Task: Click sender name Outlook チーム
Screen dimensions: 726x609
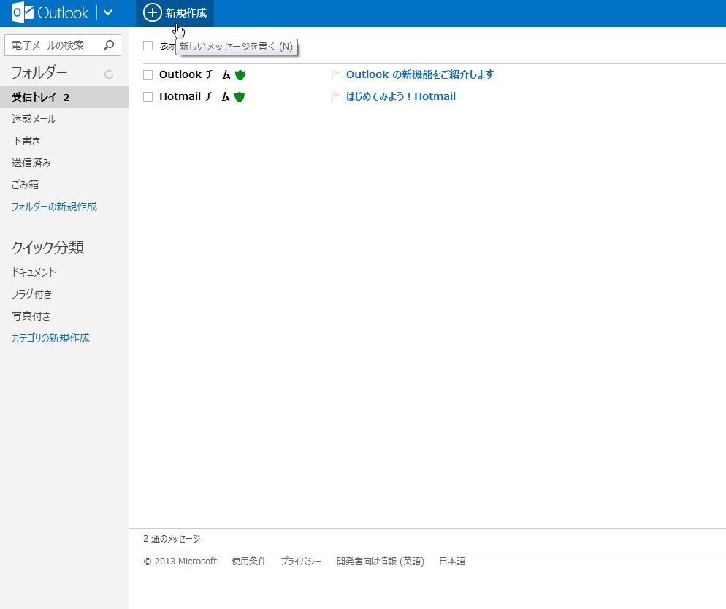Action: click(x=194, y=74)
